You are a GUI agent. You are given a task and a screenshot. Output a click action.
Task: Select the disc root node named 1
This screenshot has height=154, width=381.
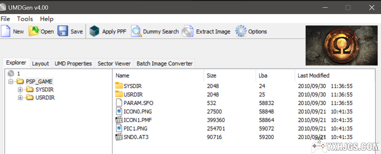click(x=18, y=73)
